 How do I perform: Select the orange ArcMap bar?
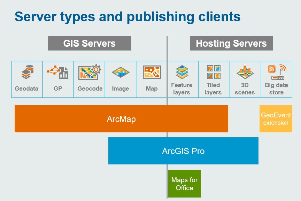(x=121, y=119)
